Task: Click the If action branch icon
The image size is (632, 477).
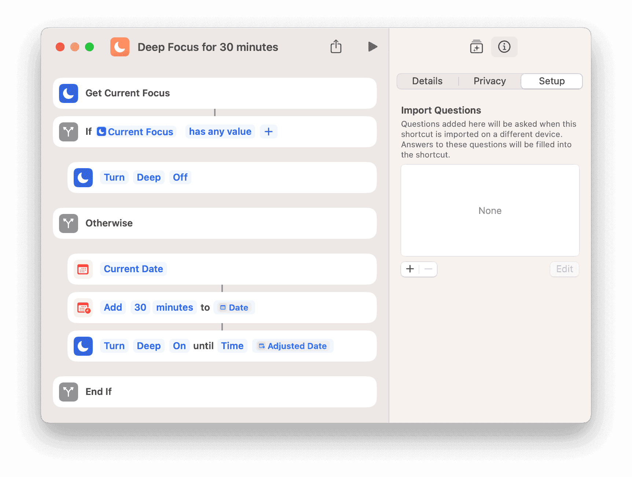Action: click(69, 132)
